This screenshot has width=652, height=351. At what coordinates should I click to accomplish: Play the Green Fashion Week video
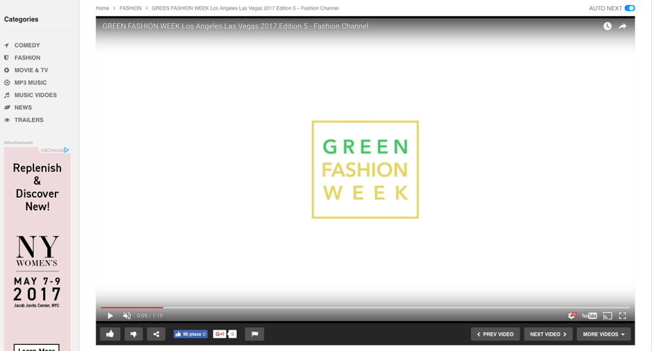110,316
